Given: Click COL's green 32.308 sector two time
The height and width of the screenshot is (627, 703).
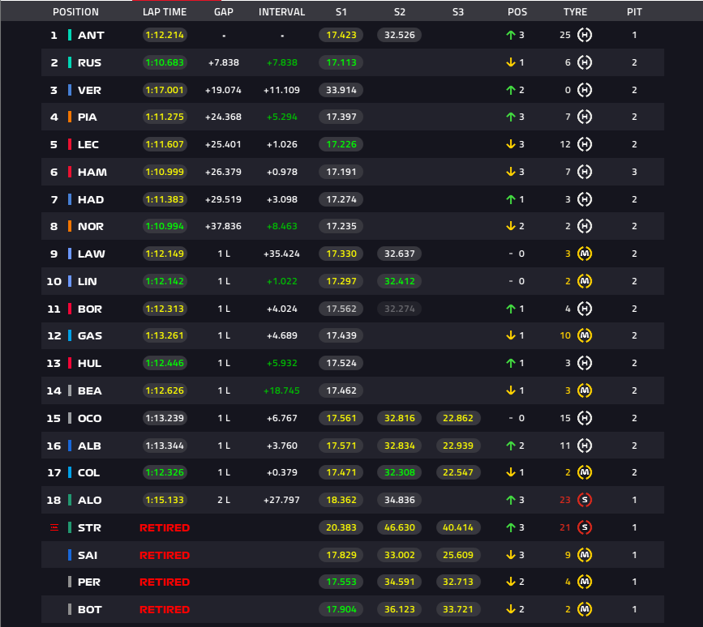Looking at the screenshot, I should click(x=400, y=472).
